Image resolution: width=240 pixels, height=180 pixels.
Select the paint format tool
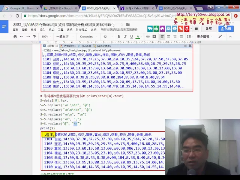34,37
